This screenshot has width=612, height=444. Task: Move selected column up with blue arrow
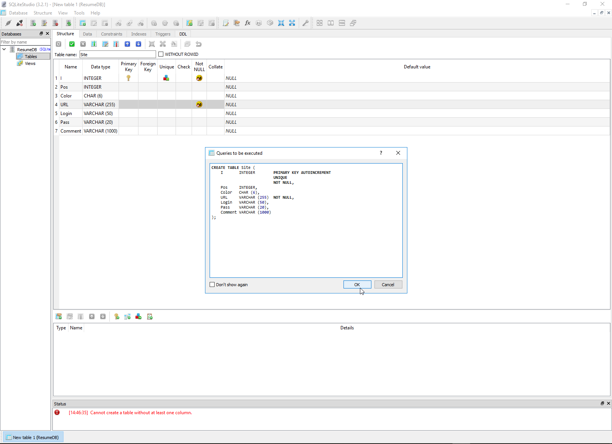click(x=127, y=44)
